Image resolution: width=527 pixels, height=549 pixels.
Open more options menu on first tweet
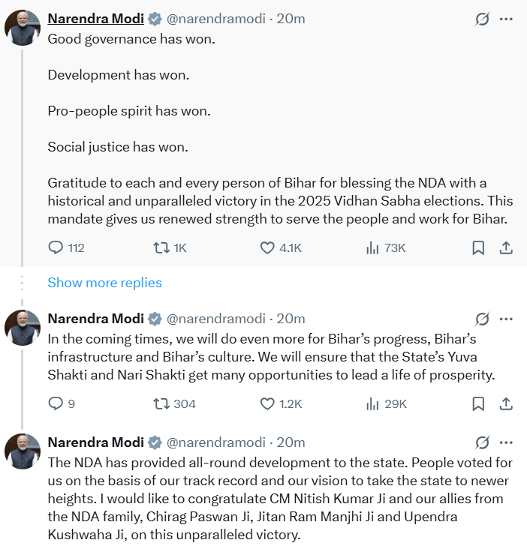coord(507,19)
